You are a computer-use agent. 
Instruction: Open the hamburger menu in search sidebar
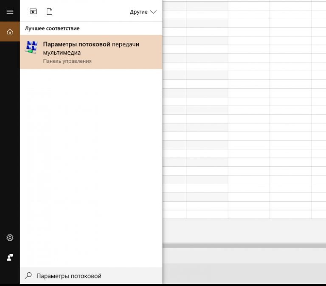click(x=10, y=11)
